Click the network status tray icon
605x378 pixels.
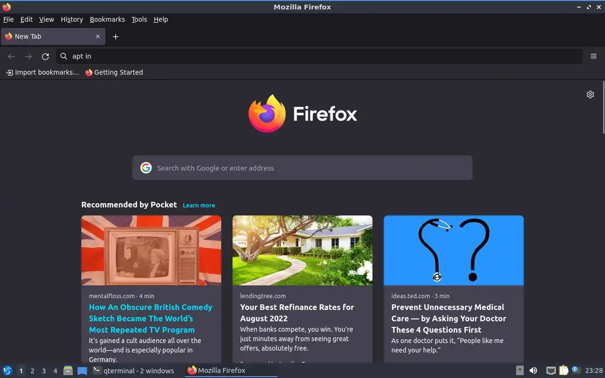coord(551,370)
